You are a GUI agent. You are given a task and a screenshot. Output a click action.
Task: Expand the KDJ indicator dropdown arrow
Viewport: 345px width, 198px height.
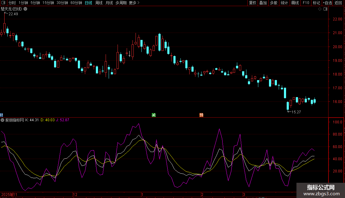pos(2,120)
